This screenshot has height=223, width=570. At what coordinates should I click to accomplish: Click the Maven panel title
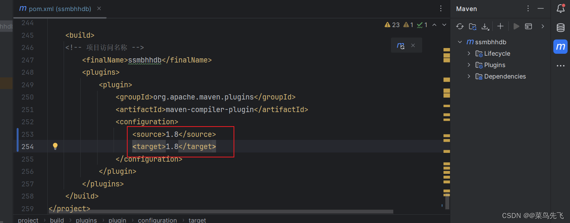pos(466,9)
